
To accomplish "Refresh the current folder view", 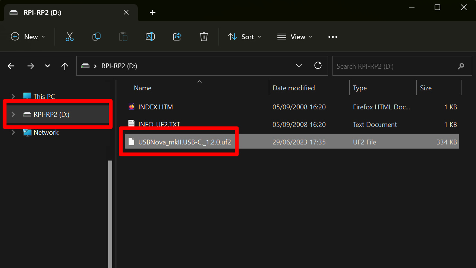I will pyautogui.click(x=318, y=66).
